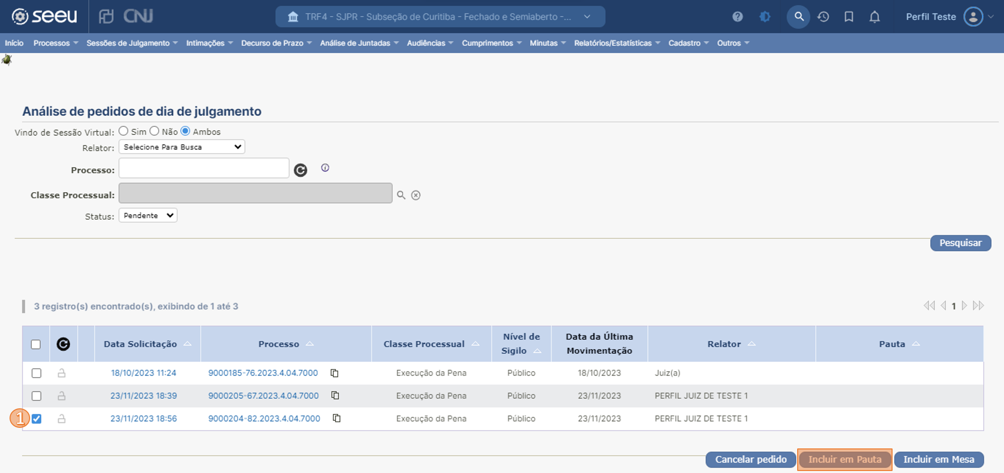
Task: Click the Classe Processual field
Action: [256, 193]
